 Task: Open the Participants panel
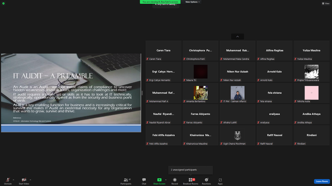126,181
